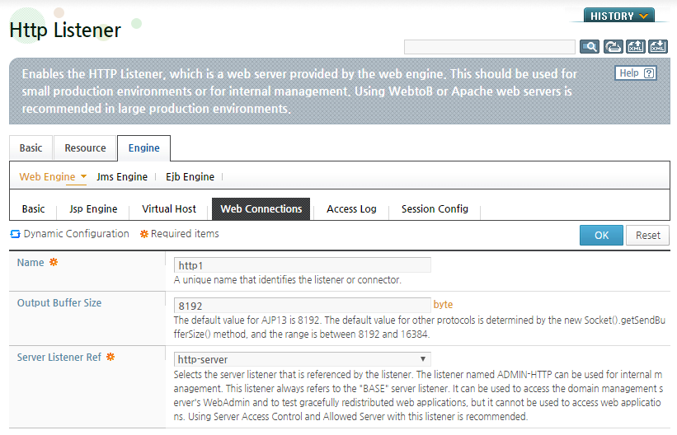Image resolution: width=677 pixels, height=435 pixels.
Task: Select the Web Connections sub-tab
Action: [261, 209]
